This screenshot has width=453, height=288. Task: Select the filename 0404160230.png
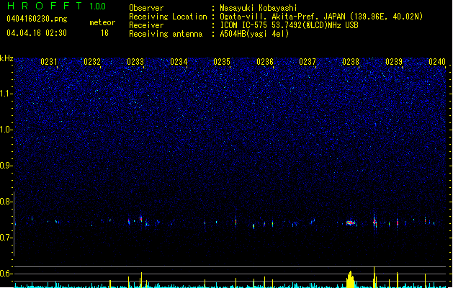click(x=37, y=19)
